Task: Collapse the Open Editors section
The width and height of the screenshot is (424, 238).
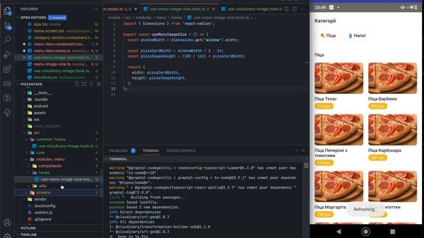Action: pos(18,18)
